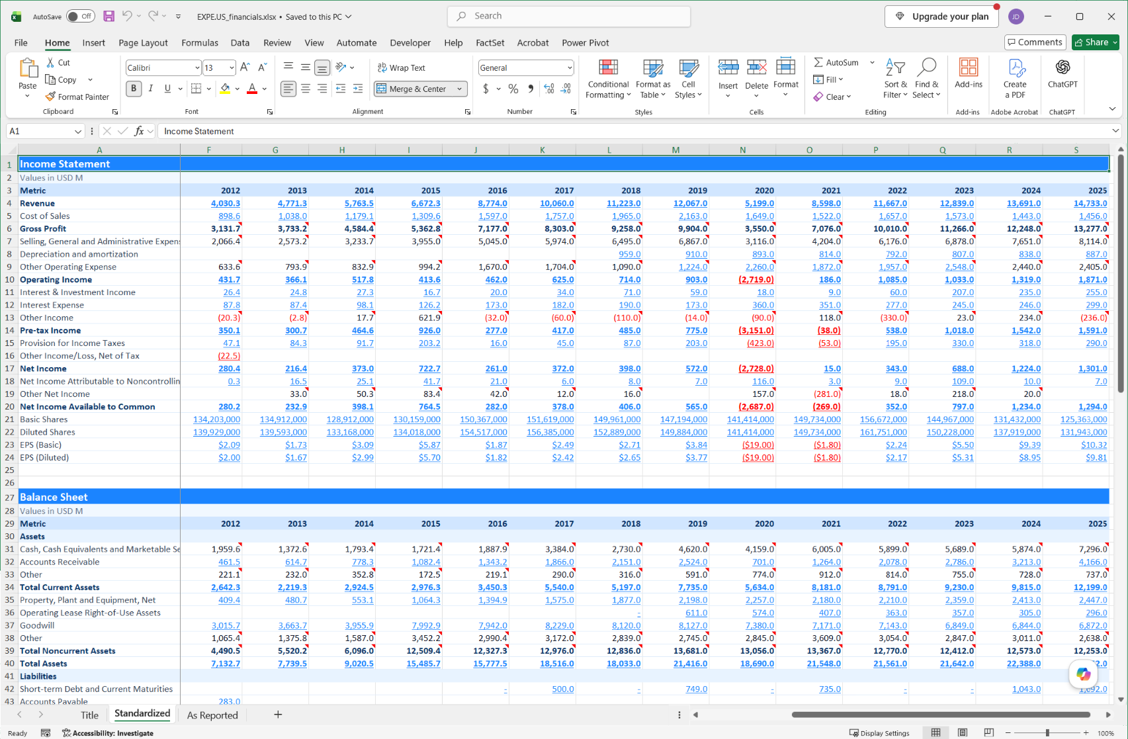Open the File menu
Viewport: 1128px width, 739px height.
point(21,42)
